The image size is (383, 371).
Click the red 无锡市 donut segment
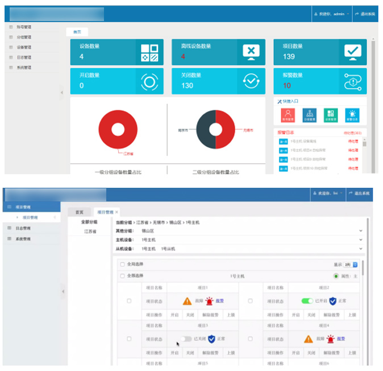[228, 129]
